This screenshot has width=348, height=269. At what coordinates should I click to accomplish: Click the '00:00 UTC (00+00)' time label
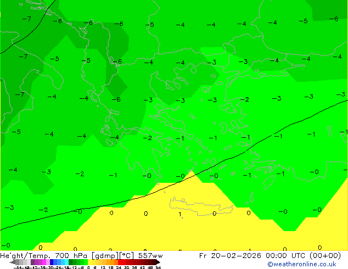click(x=303, y=256)
